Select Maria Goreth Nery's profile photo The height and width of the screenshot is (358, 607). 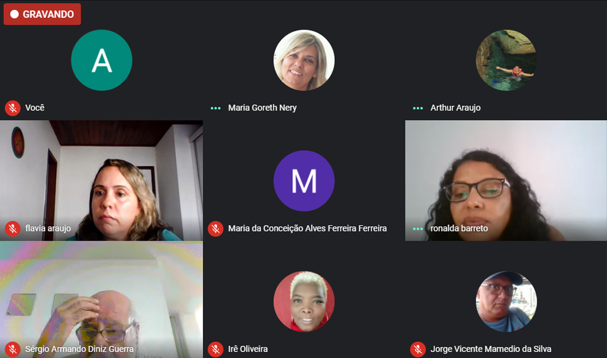click(x=304, y=61)
